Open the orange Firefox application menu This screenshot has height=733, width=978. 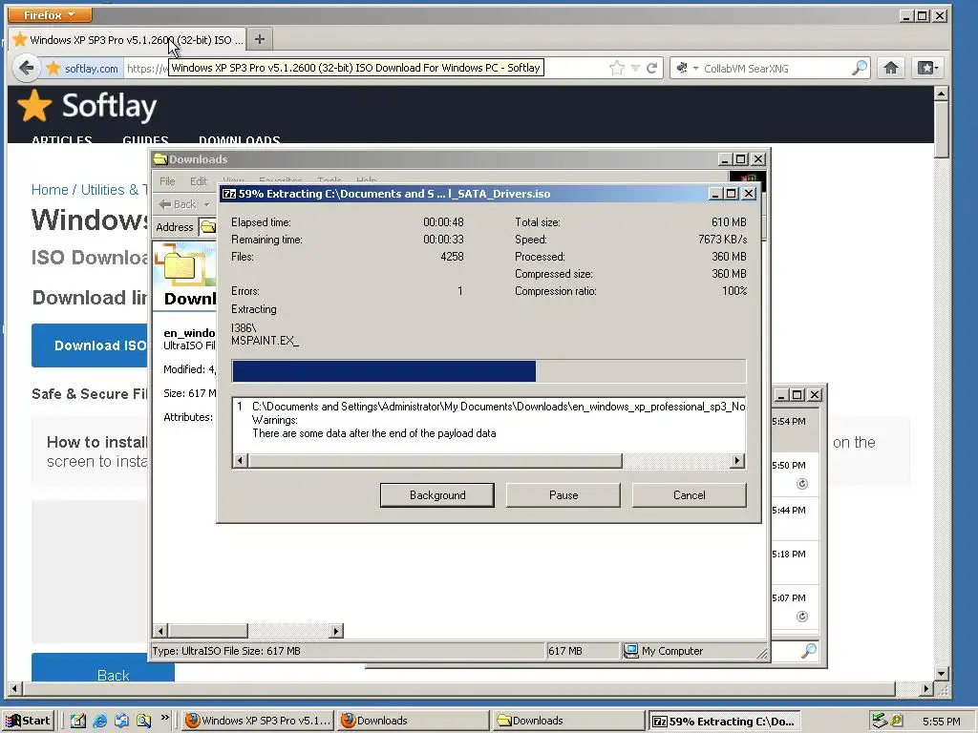(x=51, y=14)
